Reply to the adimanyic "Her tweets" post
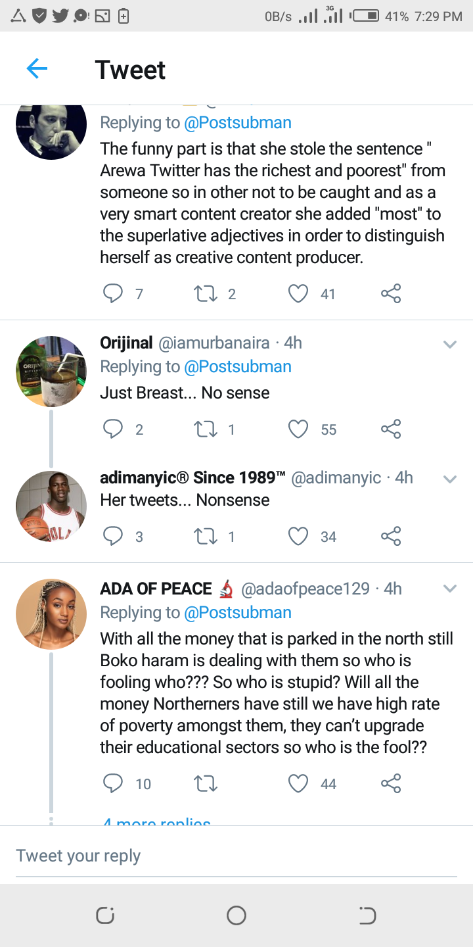 click(x=114, y=537)
